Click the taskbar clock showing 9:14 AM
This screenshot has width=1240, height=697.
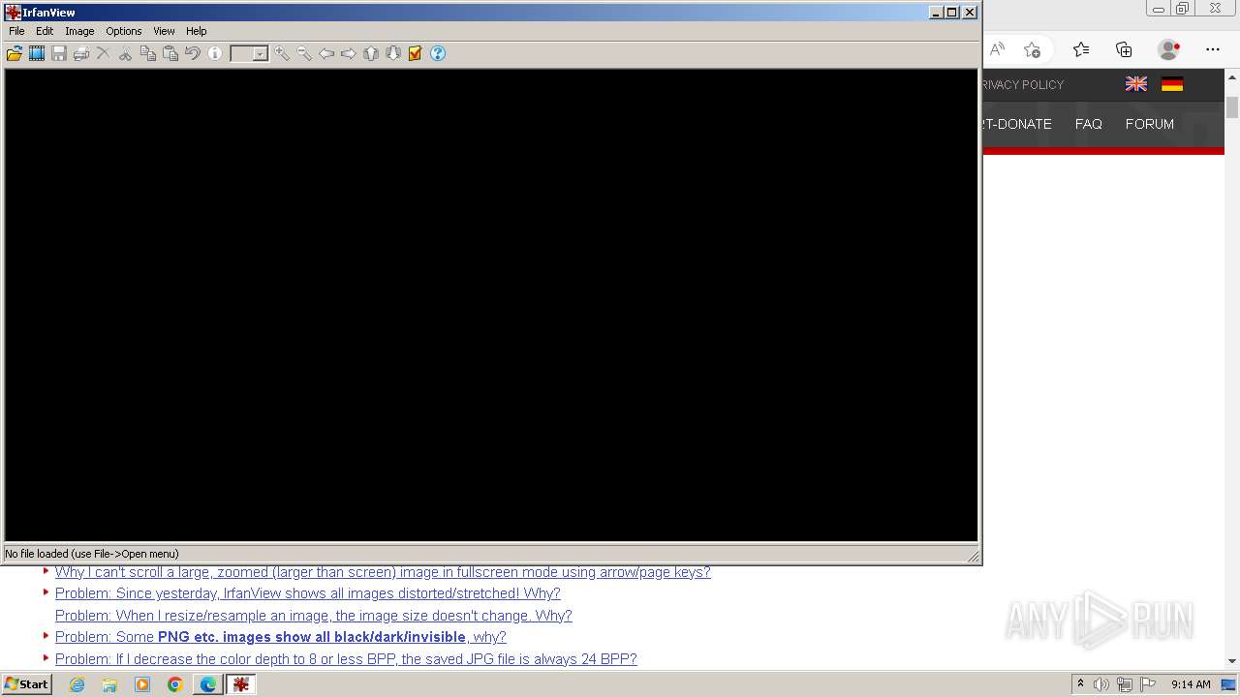[x=1191, y=684]
